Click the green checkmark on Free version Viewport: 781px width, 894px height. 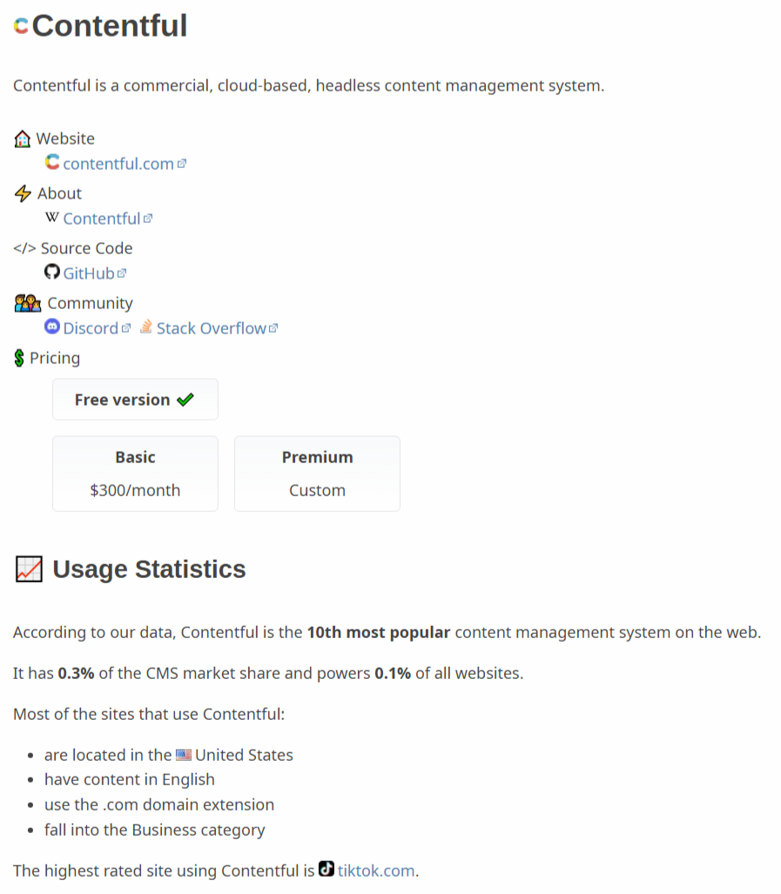click(185, 399)
